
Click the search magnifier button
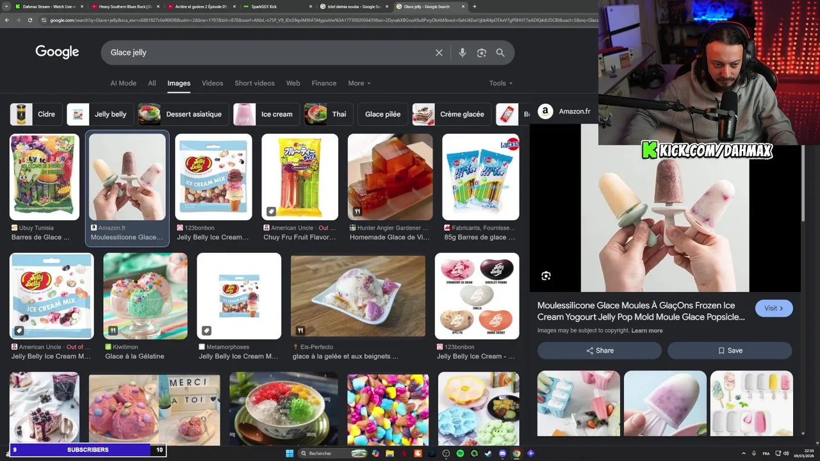point(500,53)
